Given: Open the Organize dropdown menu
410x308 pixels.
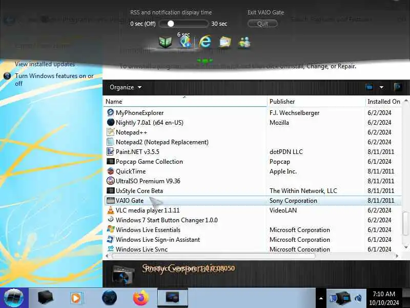Looking at the screenshot, I should [x=126, y=87].
